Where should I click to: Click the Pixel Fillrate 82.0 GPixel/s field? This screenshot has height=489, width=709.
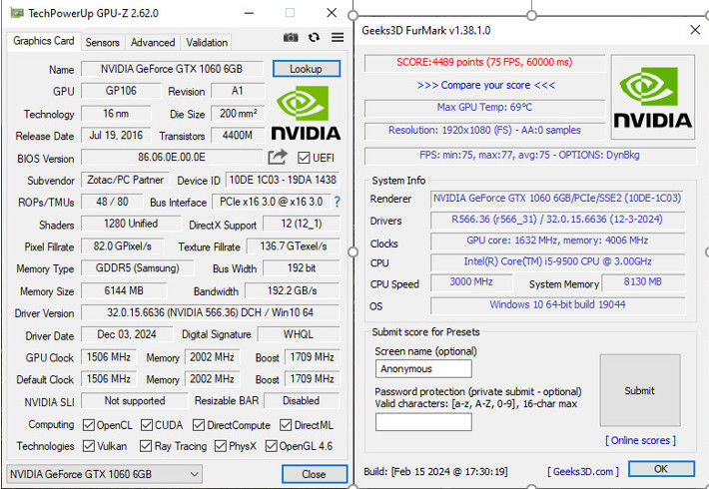[x=123, y=246]
